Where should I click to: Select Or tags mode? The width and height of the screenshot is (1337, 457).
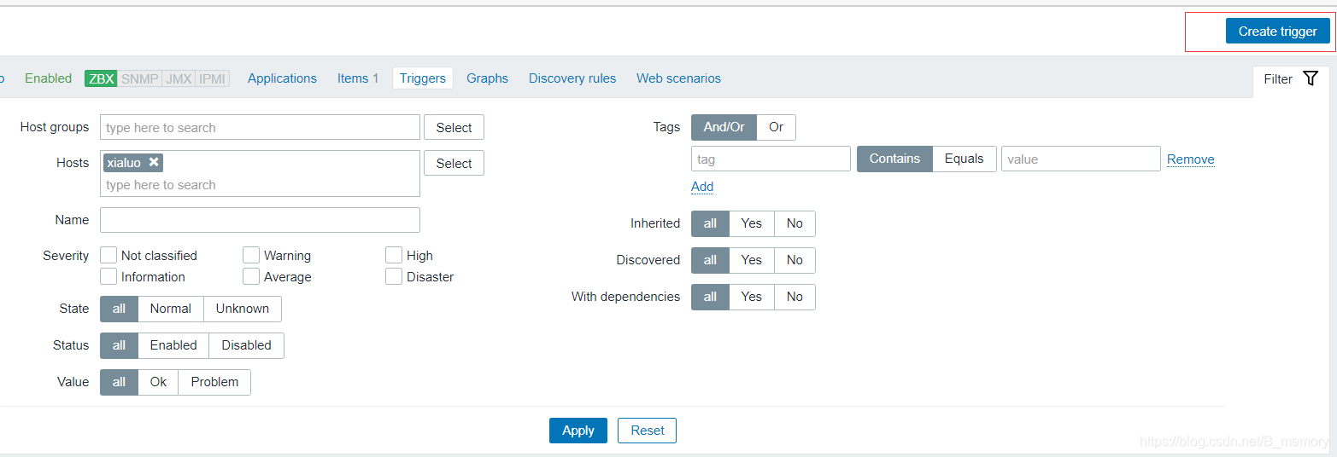point(776,127)
